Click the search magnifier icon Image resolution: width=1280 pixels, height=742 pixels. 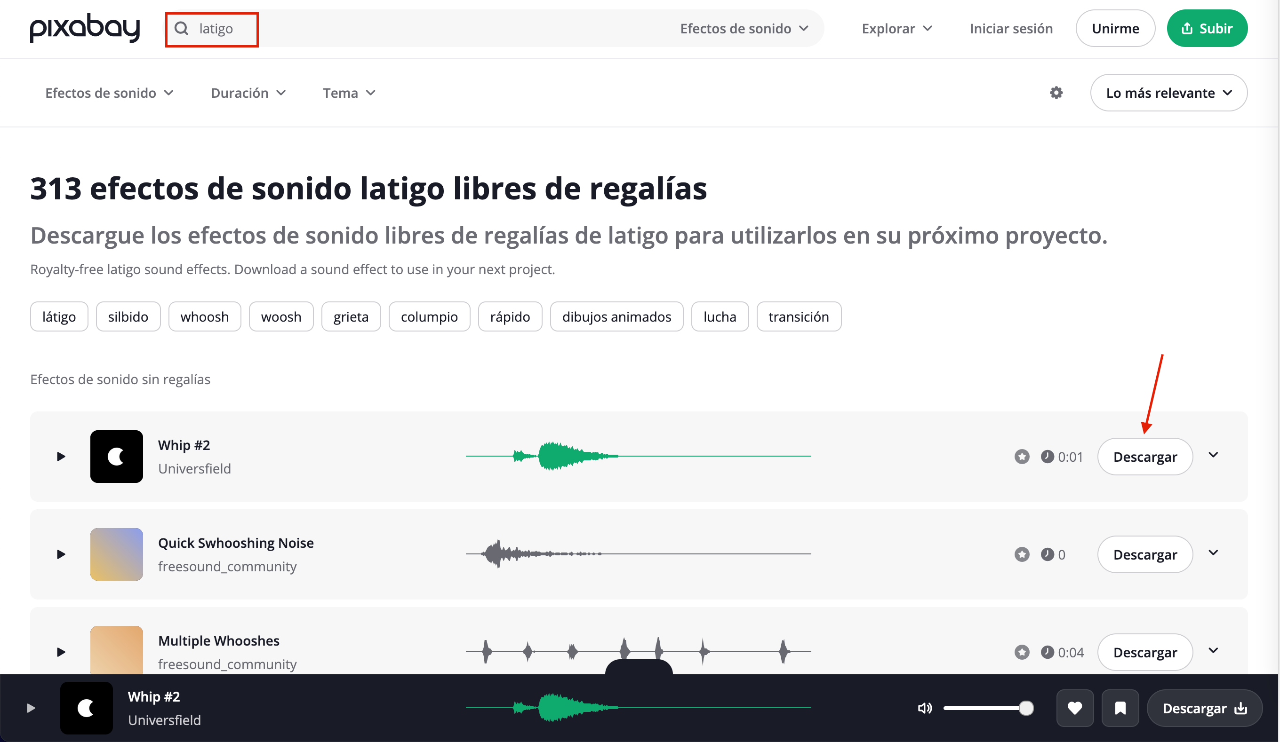pyautogui.click(x=182, y=28)
